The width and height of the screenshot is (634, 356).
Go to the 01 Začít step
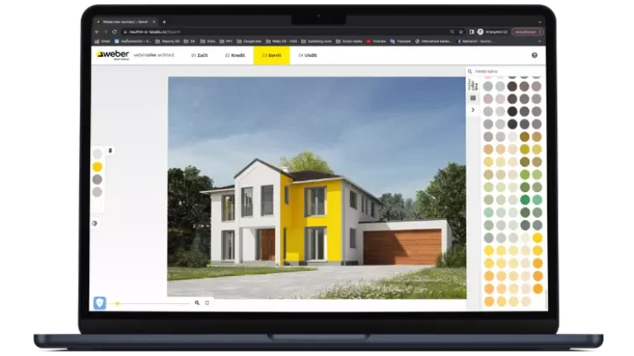click(x=199, y=55)
